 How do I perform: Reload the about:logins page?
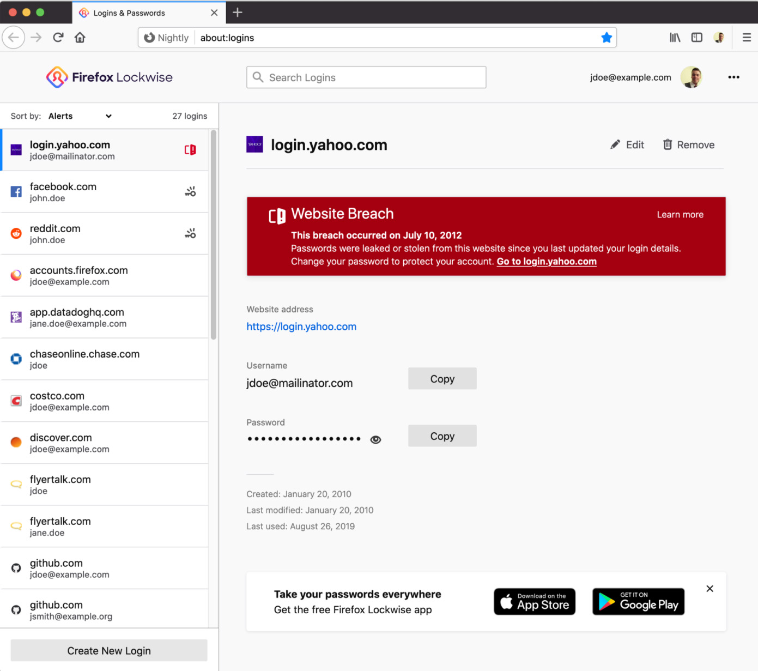click(x=58, y=38)
